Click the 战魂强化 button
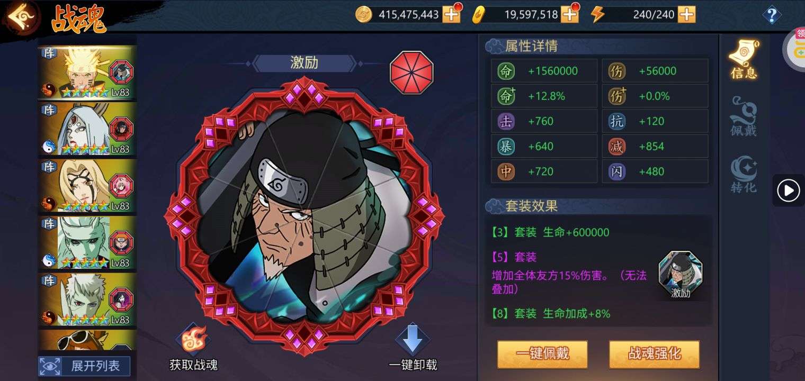 [654, 354]
